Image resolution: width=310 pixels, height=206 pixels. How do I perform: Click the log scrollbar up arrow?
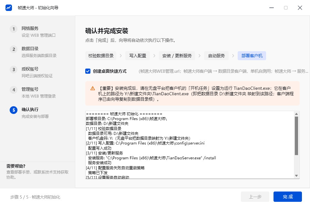tap(296, 114)
